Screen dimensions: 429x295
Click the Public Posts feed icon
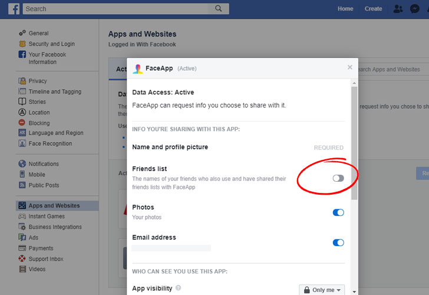[22, 185]
